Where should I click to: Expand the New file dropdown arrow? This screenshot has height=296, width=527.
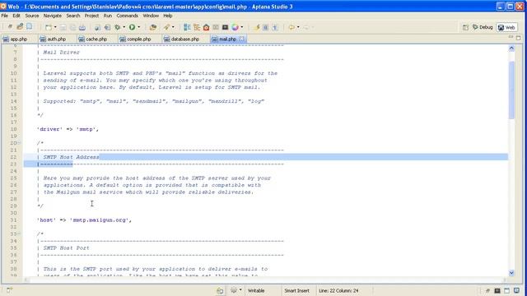point(55,27)
